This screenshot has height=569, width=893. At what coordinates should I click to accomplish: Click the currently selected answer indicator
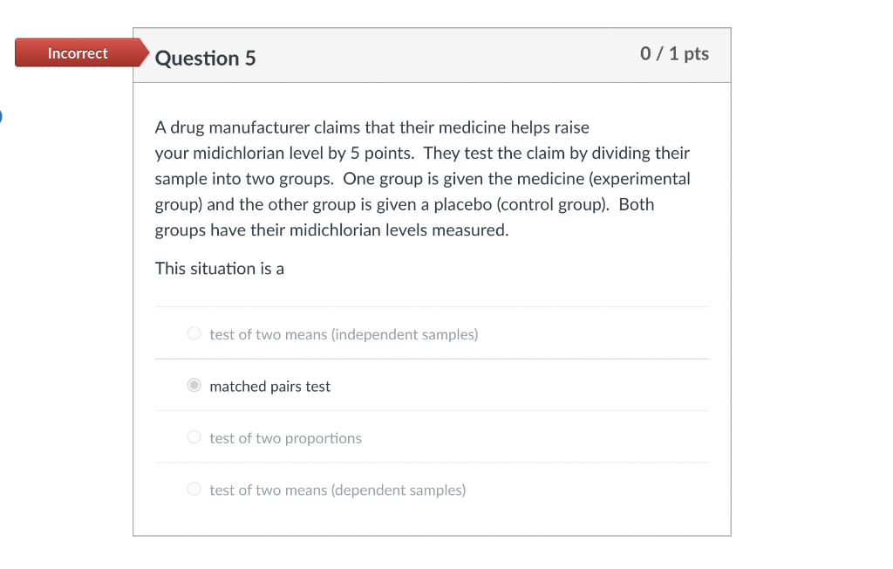click(x=194, y=385)
